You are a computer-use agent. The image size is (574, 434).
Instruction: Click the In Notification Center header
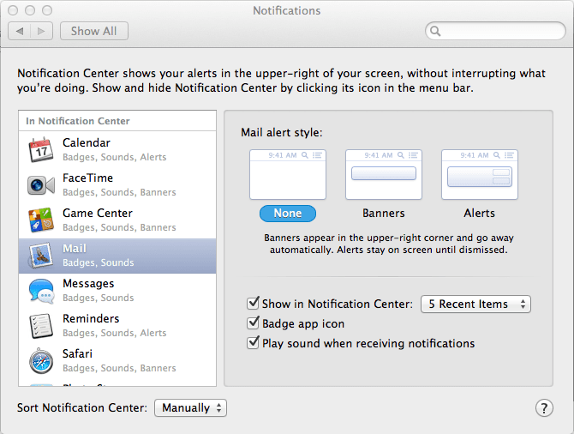(117, 121)
